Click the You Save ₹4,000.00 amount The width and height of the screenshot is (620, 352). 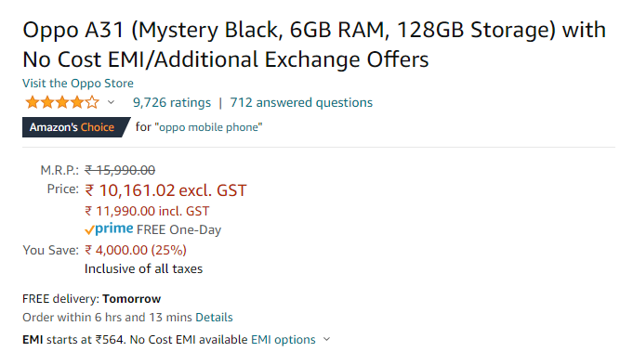click(x=136, y=250)
